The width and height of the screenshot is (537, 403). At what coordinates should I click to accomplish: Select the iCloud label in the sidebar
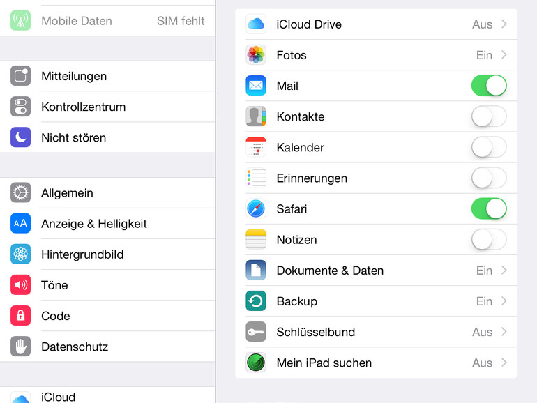[x=58, y=397]
